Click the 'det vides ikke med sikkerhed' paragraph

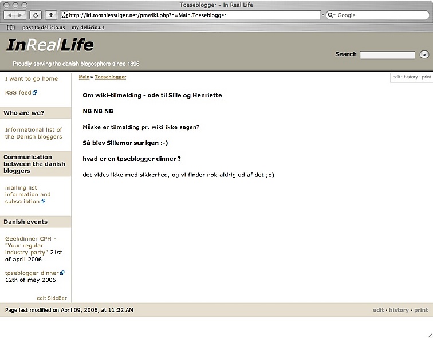(178, 175)
